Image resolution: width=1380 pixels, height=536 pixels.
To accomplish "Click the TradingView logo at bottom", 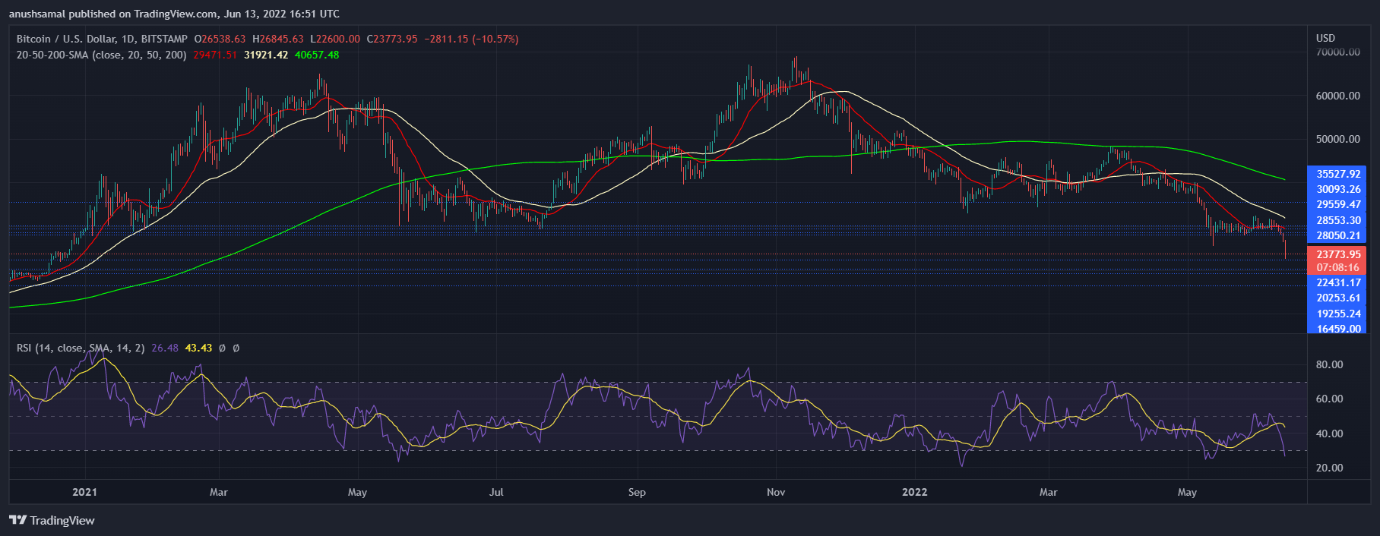I will [52, 520].
